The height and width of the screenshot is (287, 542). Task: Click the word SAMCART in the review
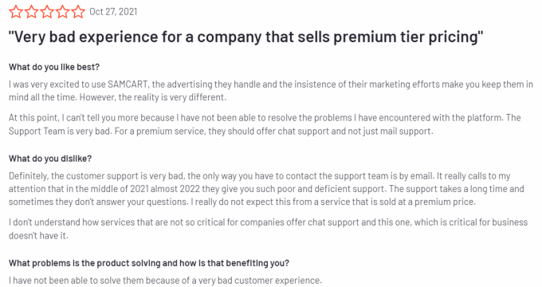(x=128, y=85)
